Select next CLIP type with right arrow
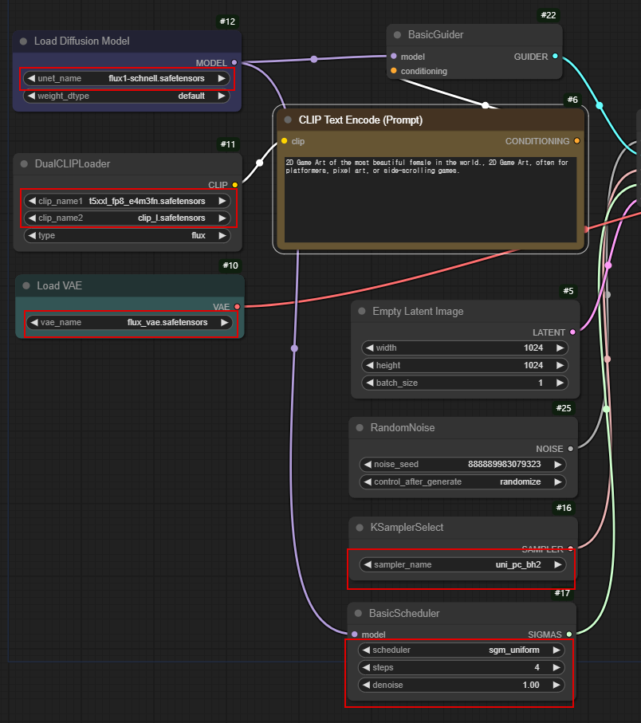This screenshot has width=641, height=723. (x=222, y=236)
